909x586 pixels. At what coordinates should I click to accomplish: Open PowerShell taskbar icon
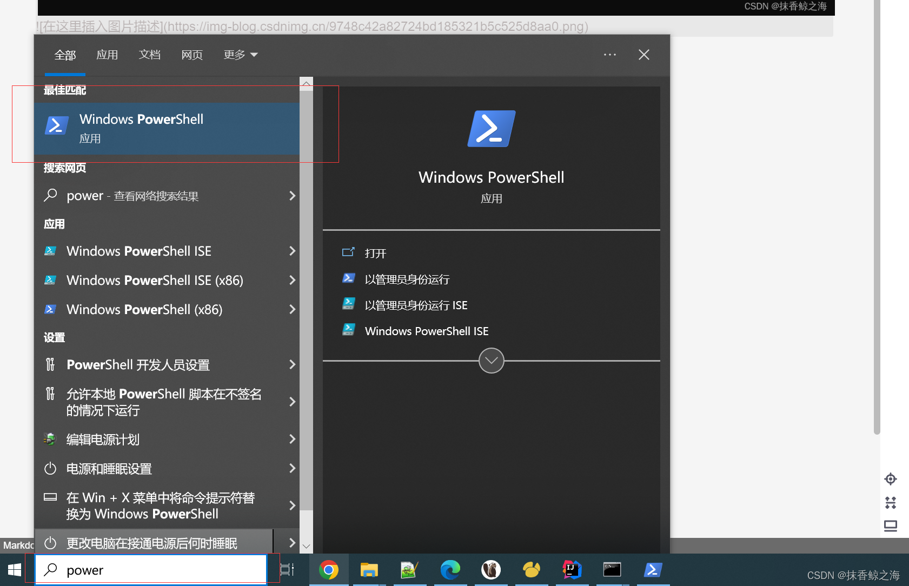[653, 570]
